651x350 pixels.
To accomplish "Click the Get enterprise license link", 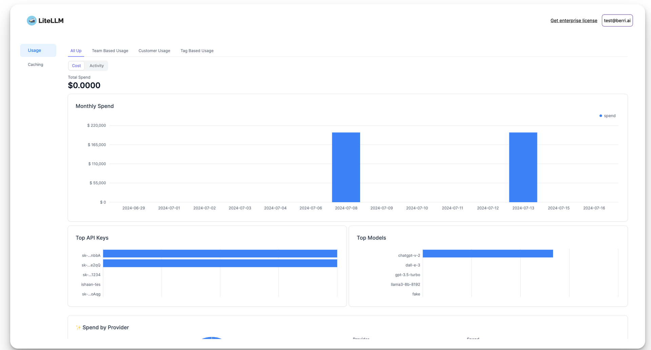I will [x=574, y=21].
